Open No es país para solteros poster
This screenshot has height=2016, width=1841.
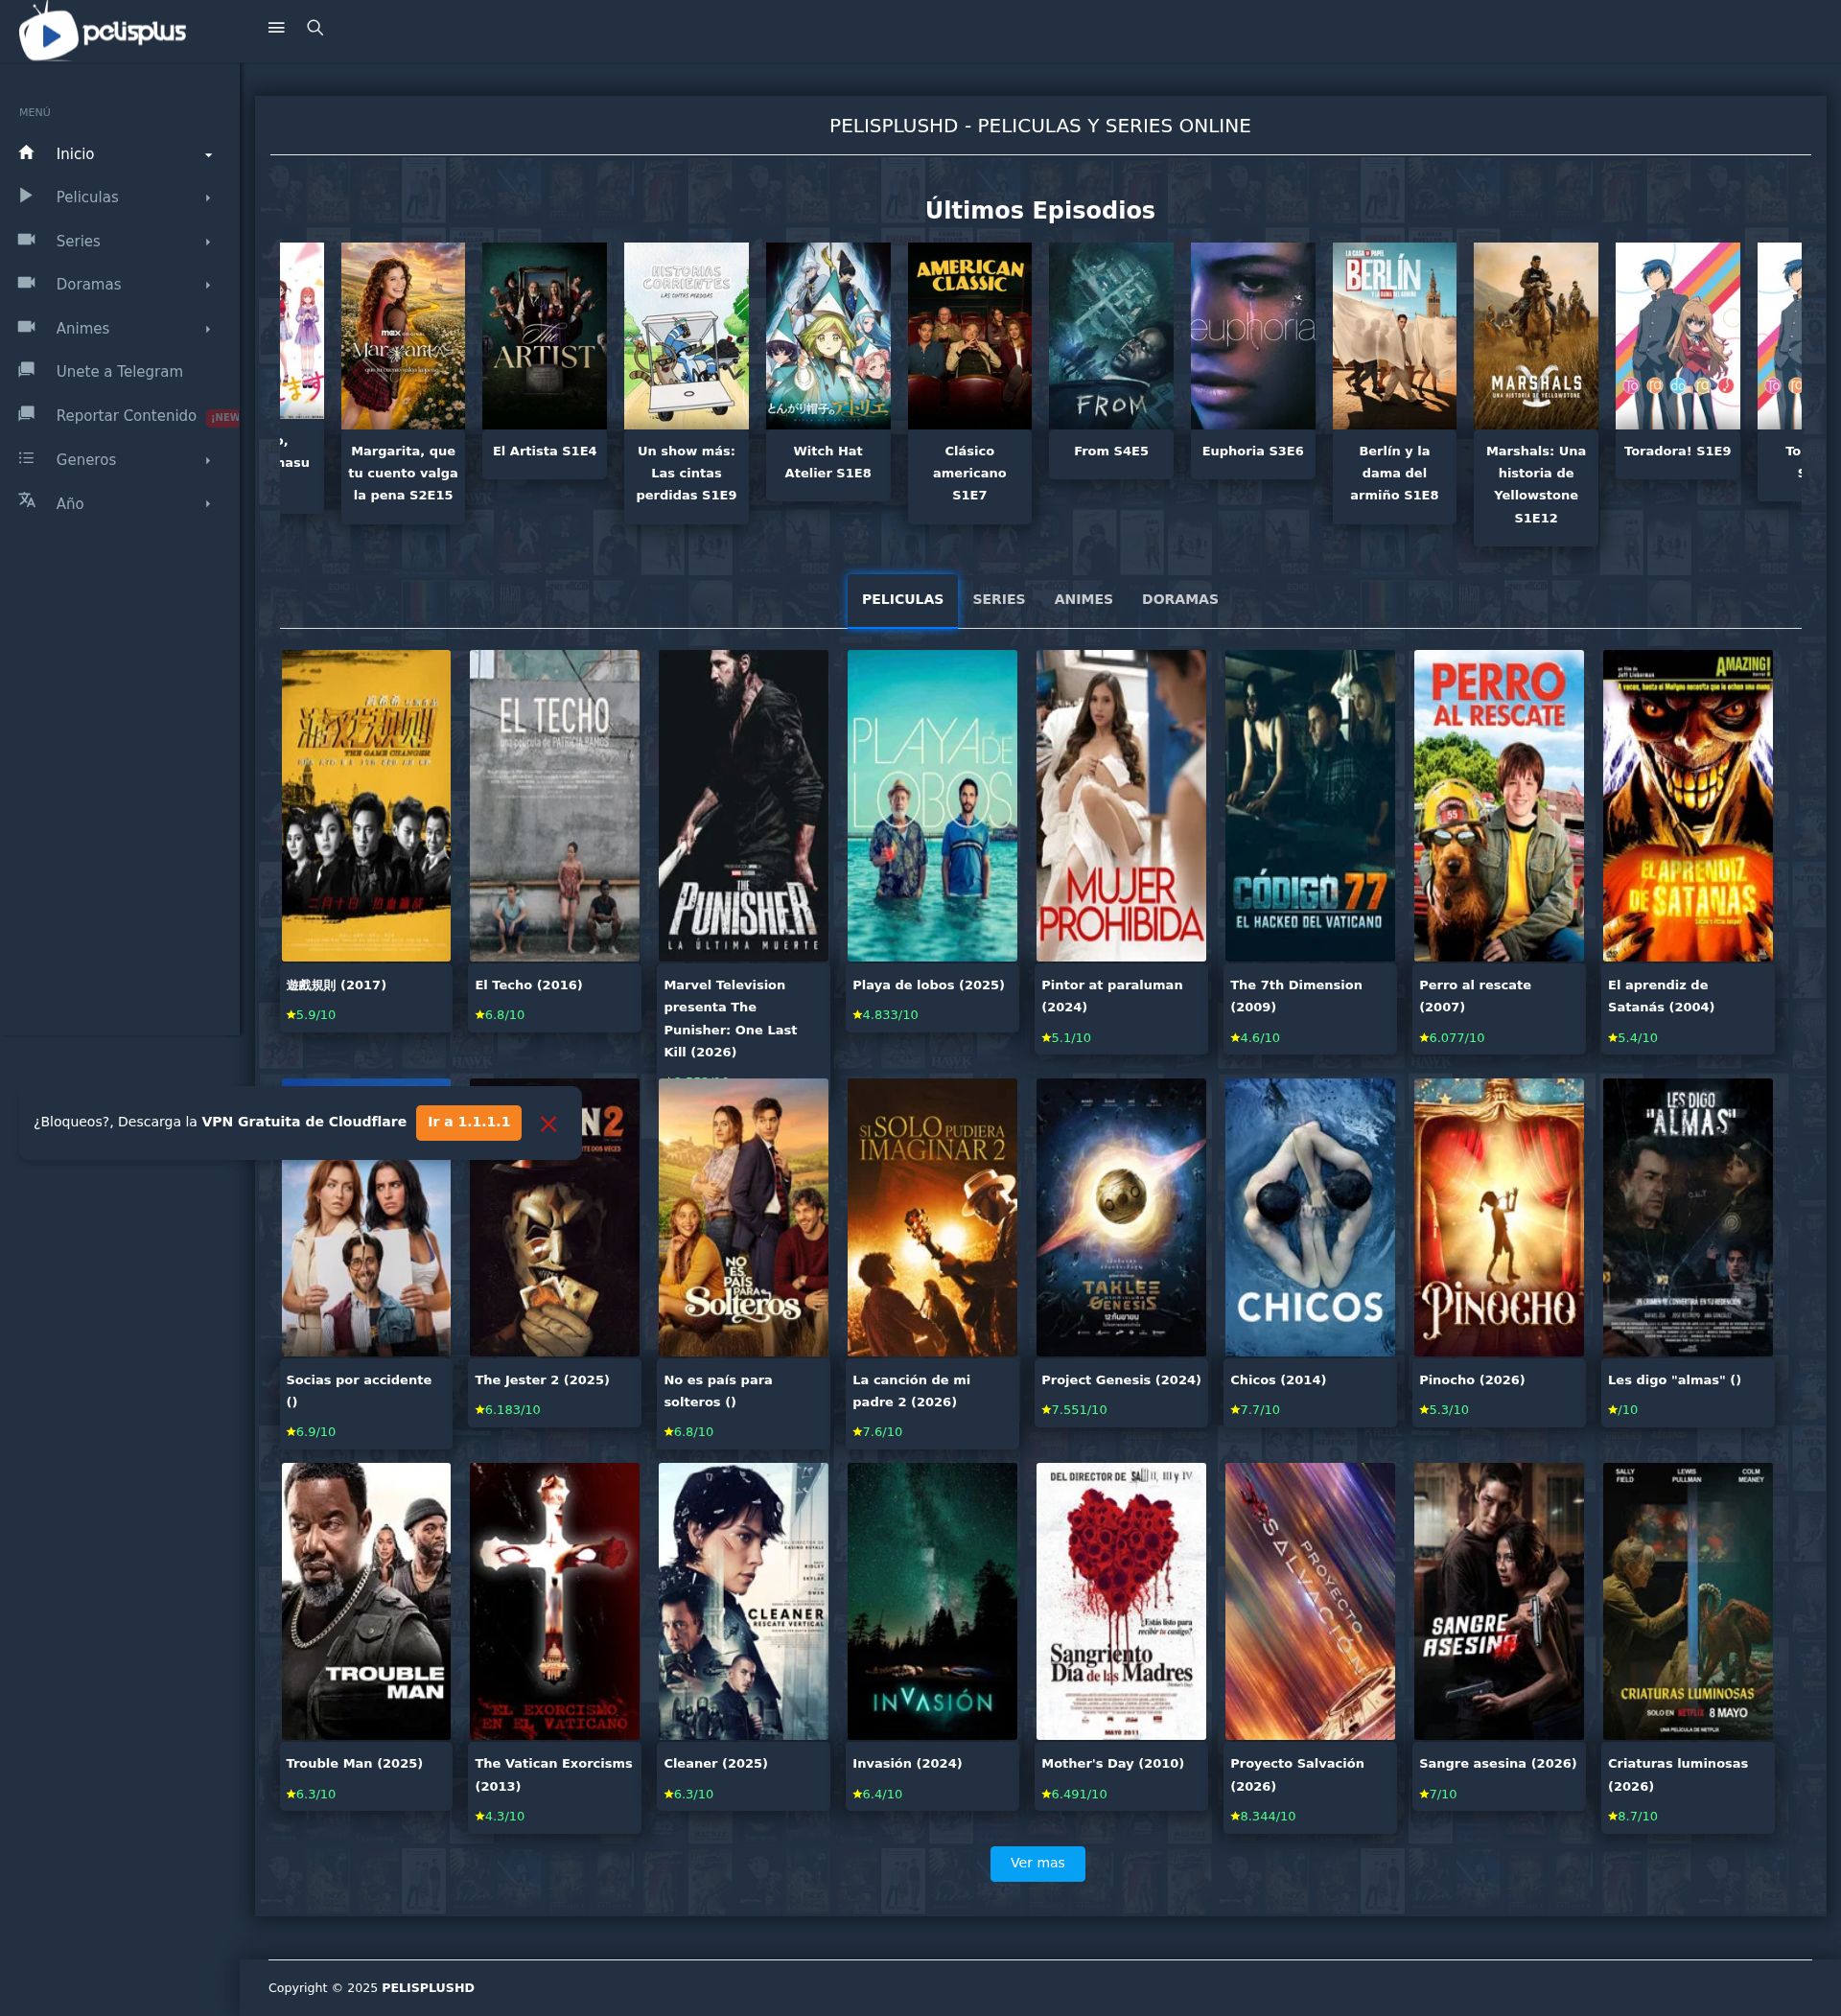click(743, 1217)
